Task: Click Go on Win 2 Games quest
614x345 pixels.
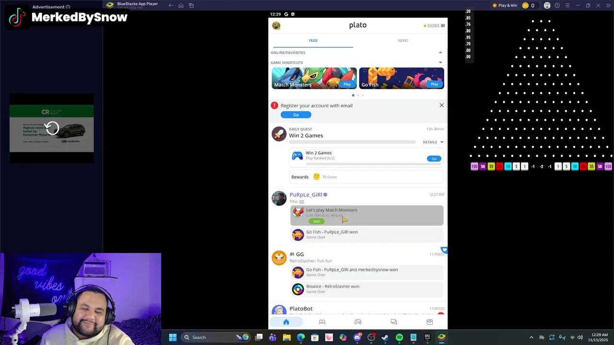Action: (x=434, y=159)
